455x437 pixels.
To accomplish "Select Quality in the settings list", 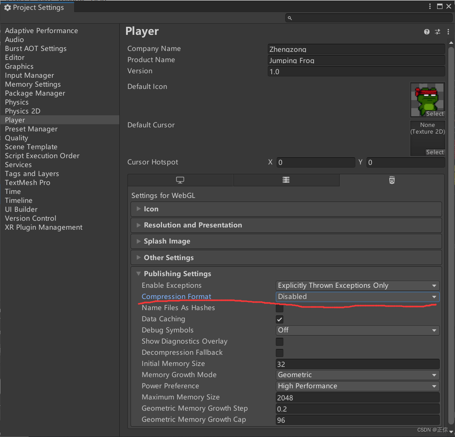I will pos(17,138).
